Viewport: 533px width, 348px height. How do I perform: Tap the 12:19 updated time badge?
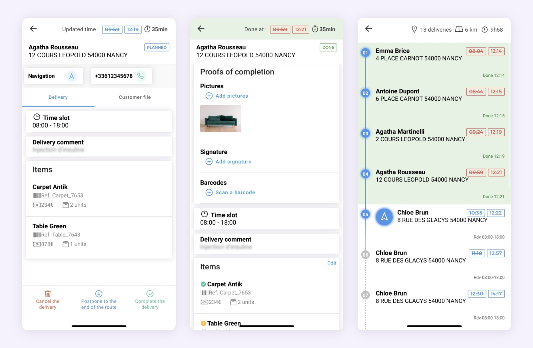click(133, 29)
